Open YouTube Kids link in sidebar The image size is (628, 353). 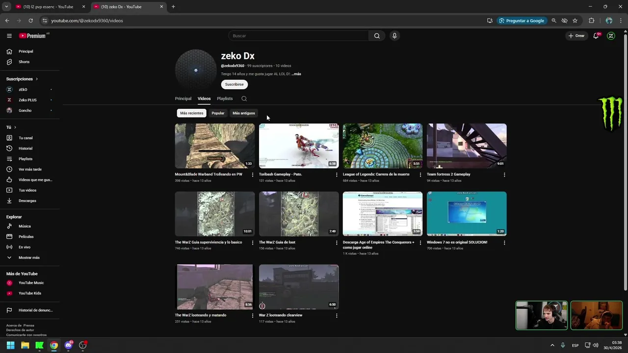(30, 293)
